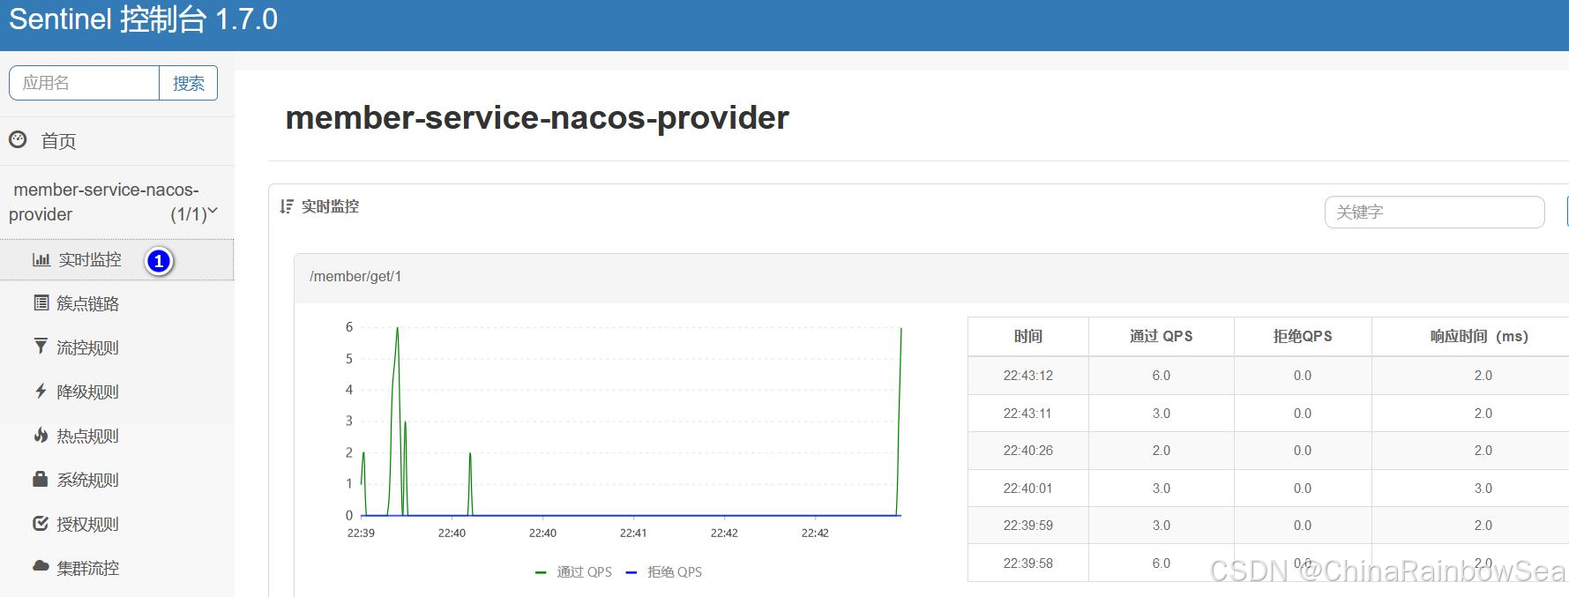Click the 22:40:01 time cell
Image resolution: width=1569 pixels, height=597 pixels.
(1028, 488)
